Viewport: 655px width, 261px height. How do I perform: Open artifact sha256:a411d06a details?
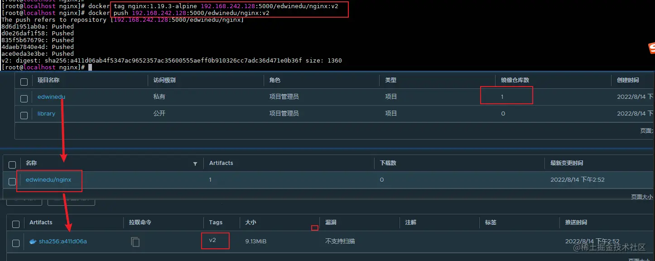[x=63, y=242]
